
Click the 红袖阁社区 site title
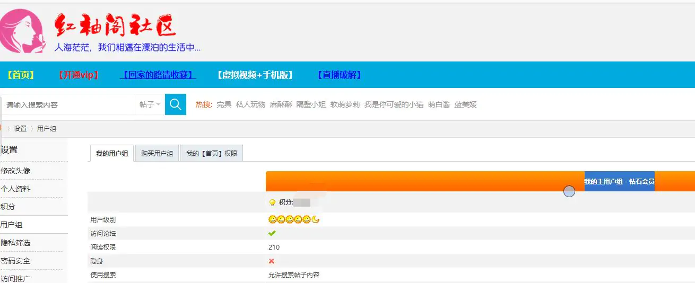[x=115, y=25]
